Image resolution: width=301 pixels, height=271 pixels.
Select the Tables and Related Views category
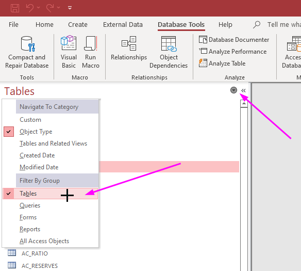tap(53, 144)
